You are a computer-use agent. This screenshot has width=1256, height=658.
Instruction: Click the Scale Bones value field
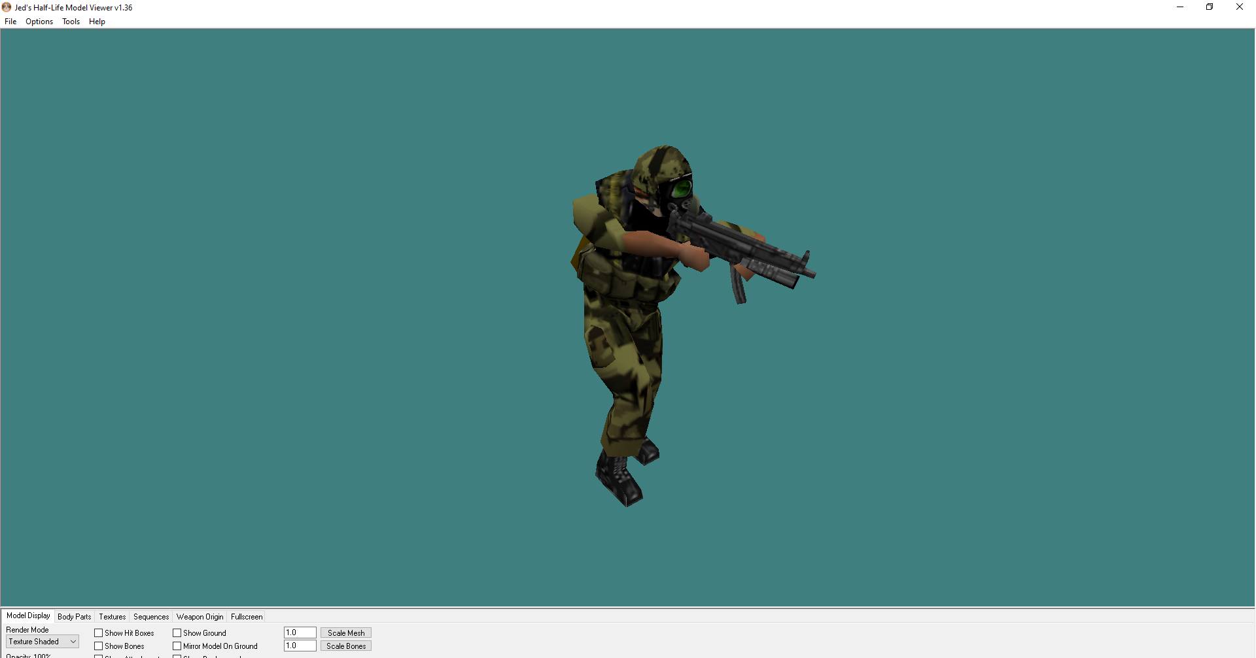(x=300, y=646)
